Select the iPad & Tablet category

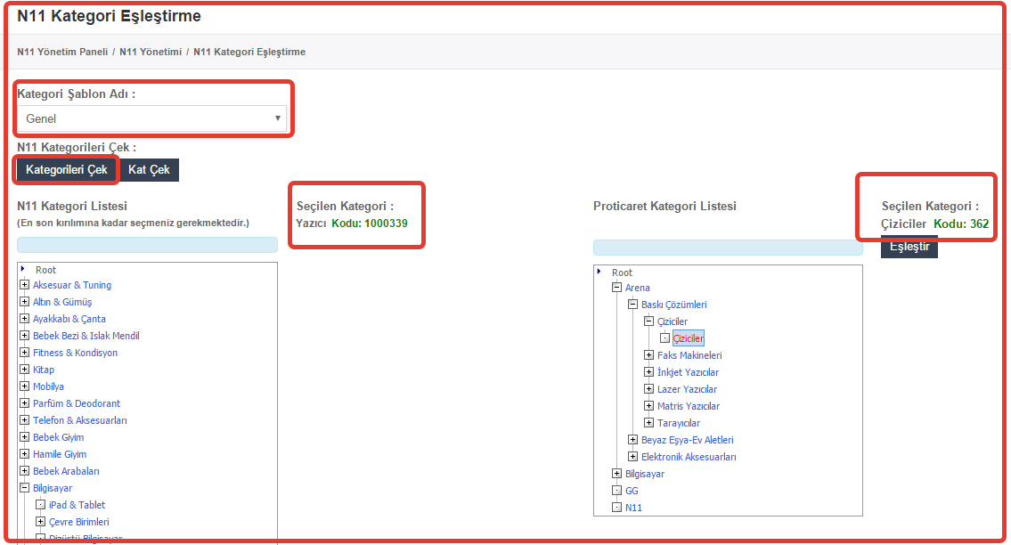tap(77, 505)
